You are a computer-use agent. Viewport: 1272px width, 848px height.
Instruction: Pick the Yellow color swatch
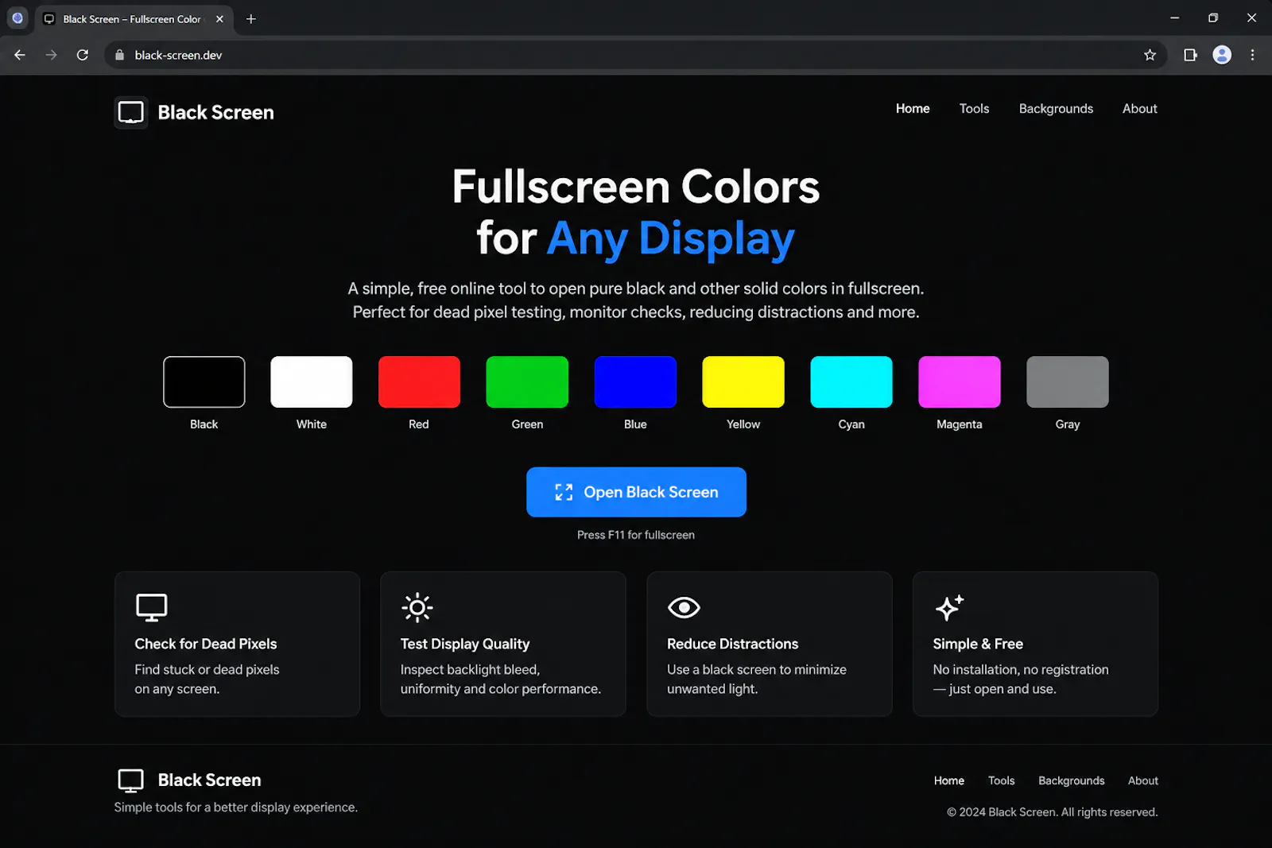pyautogui.click(x=743, y=381)
